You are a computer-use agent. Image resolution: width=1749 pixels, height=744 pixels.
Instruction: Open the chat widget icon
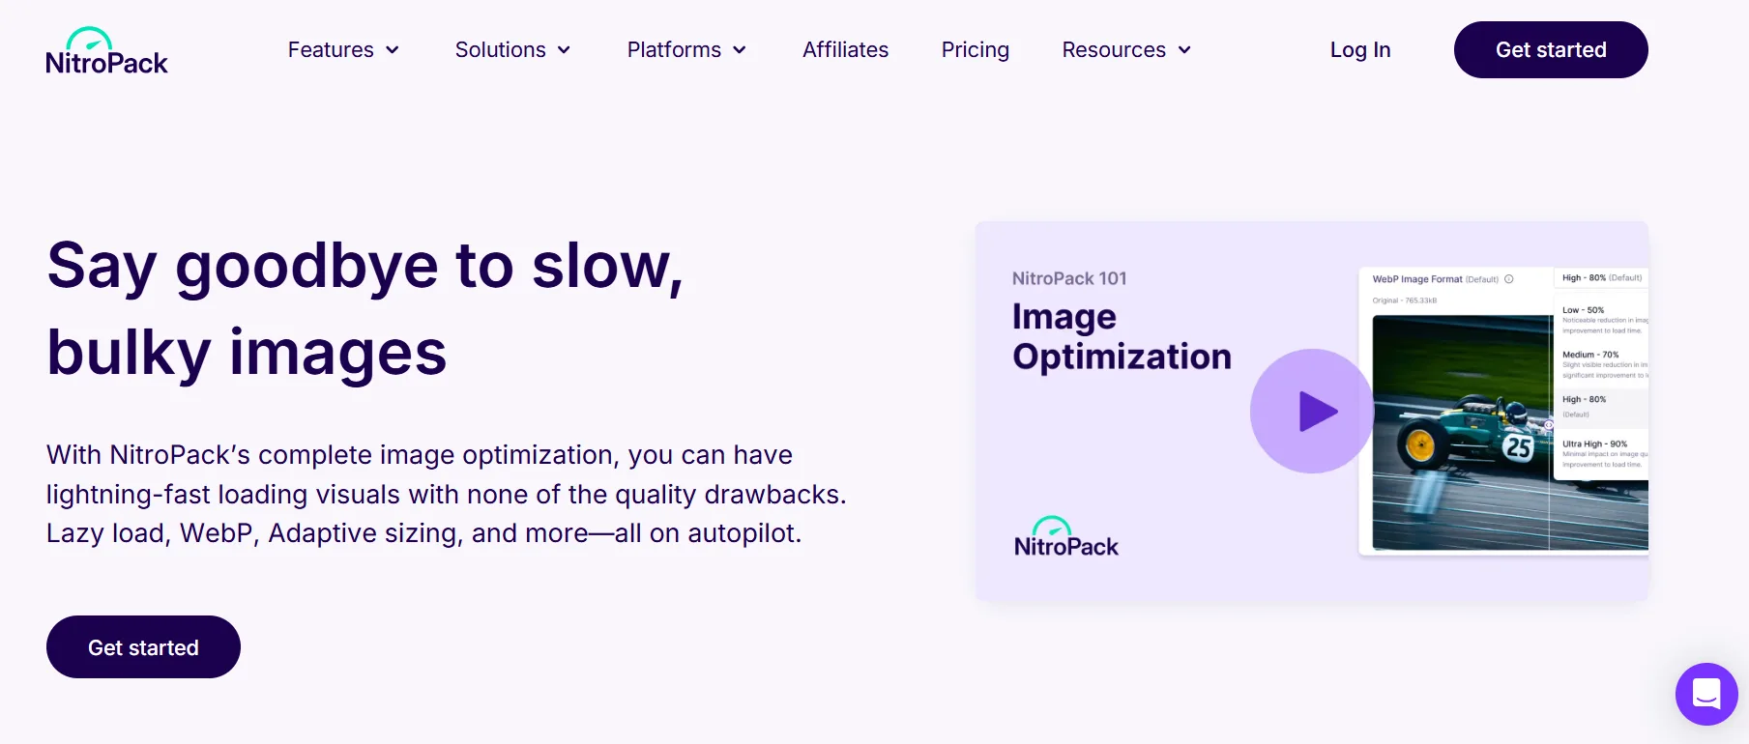point(1706,694)
